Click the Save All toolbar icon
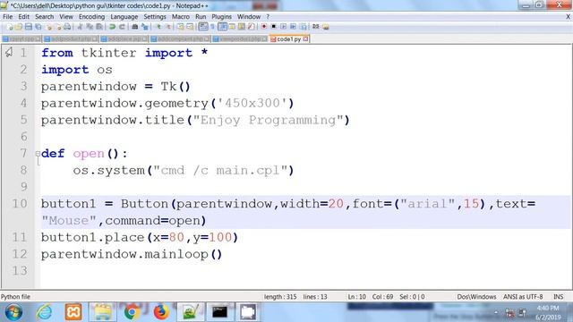The width and height of the screenshot is (573, 322). point(38,27)
